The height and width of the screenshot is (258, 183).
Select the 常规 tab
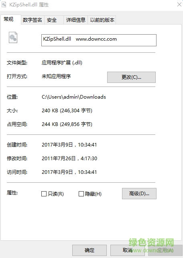click(x=11, y=20)
